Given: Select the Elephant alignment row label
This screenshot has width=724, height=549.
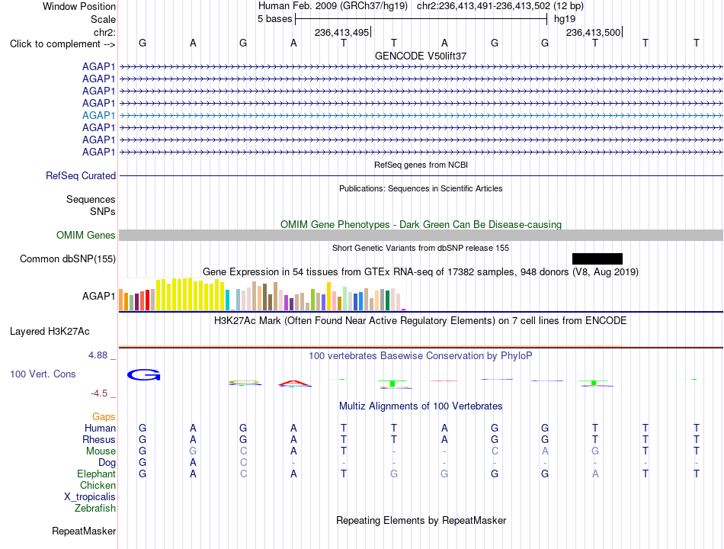Looking at the screenshot, I should [x=96, y=474].
